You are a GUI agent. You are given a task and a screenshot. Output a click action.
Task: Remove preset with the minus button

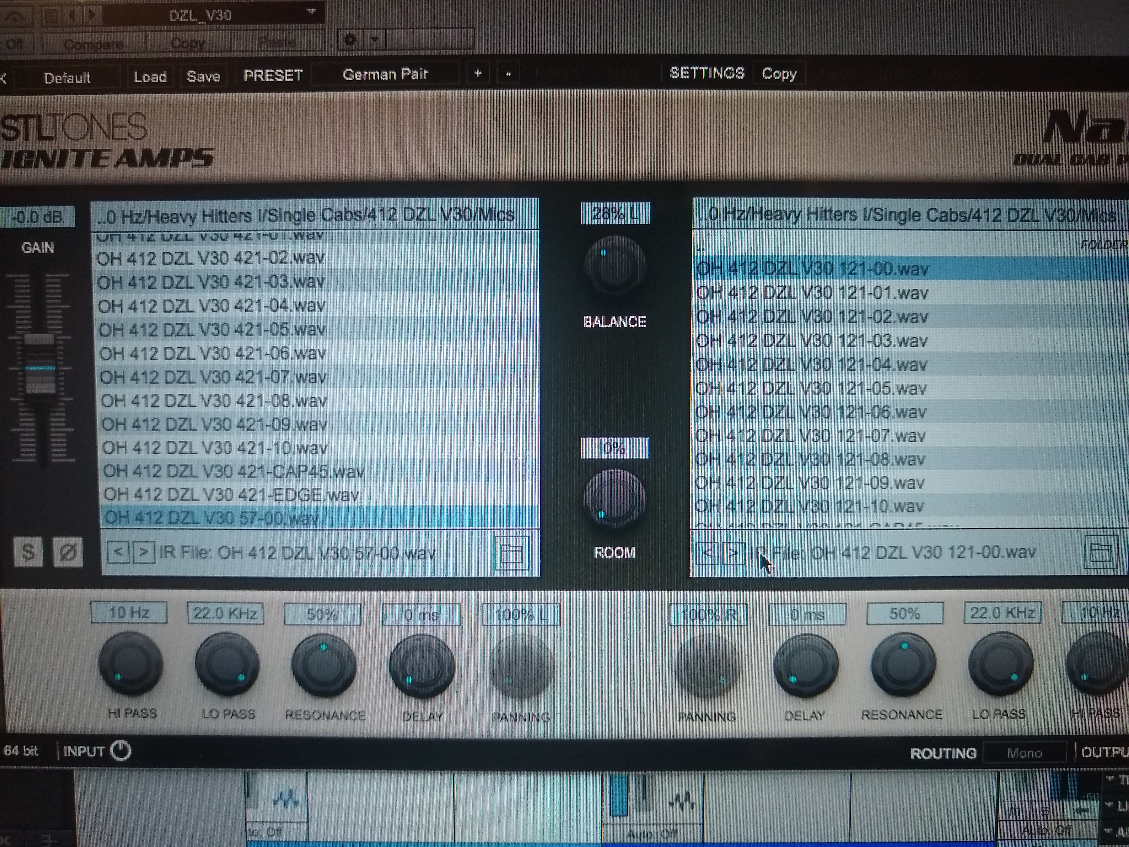click(508, 74)
